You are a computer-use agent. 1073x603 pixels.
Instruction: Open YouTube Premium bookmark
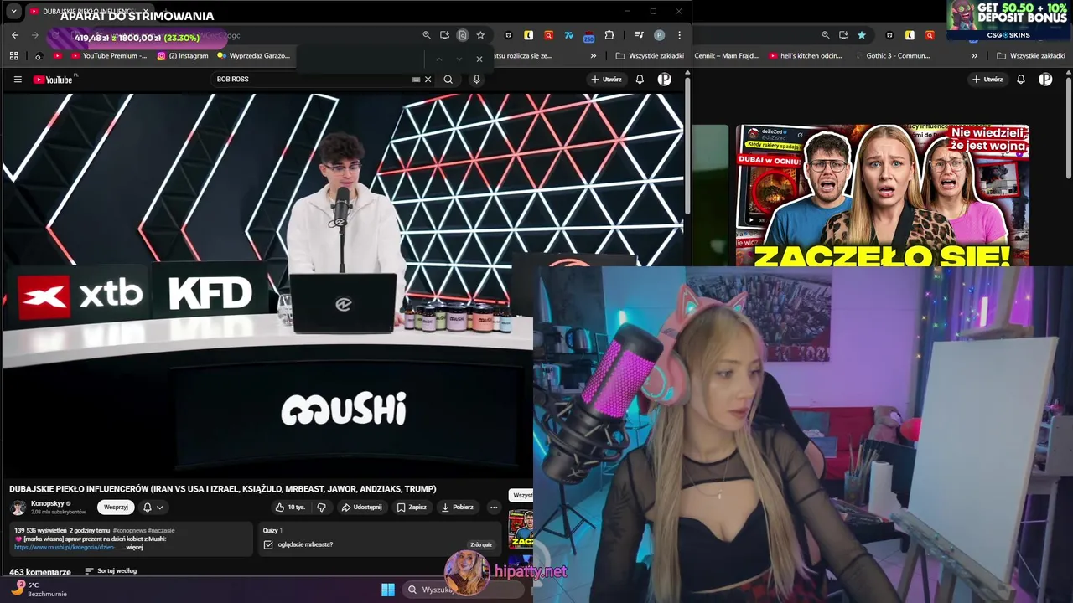point(108,56)
